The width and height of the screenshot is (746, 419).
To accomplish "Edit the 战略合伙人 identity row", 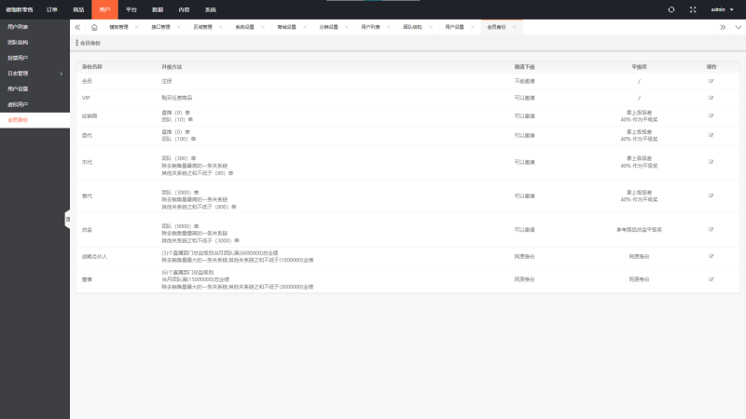I will click(711, 256).
